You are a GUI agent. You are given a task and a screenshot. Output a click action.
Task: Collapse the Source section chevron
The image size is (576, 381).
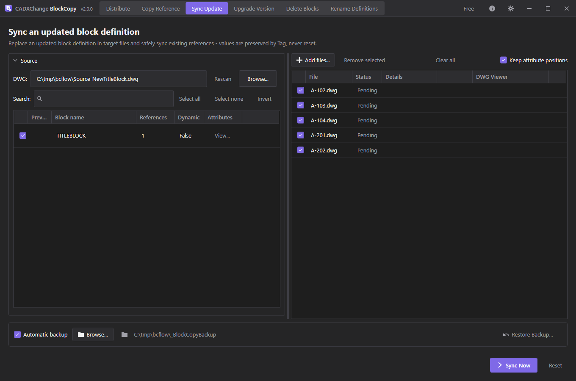point(15,61)
